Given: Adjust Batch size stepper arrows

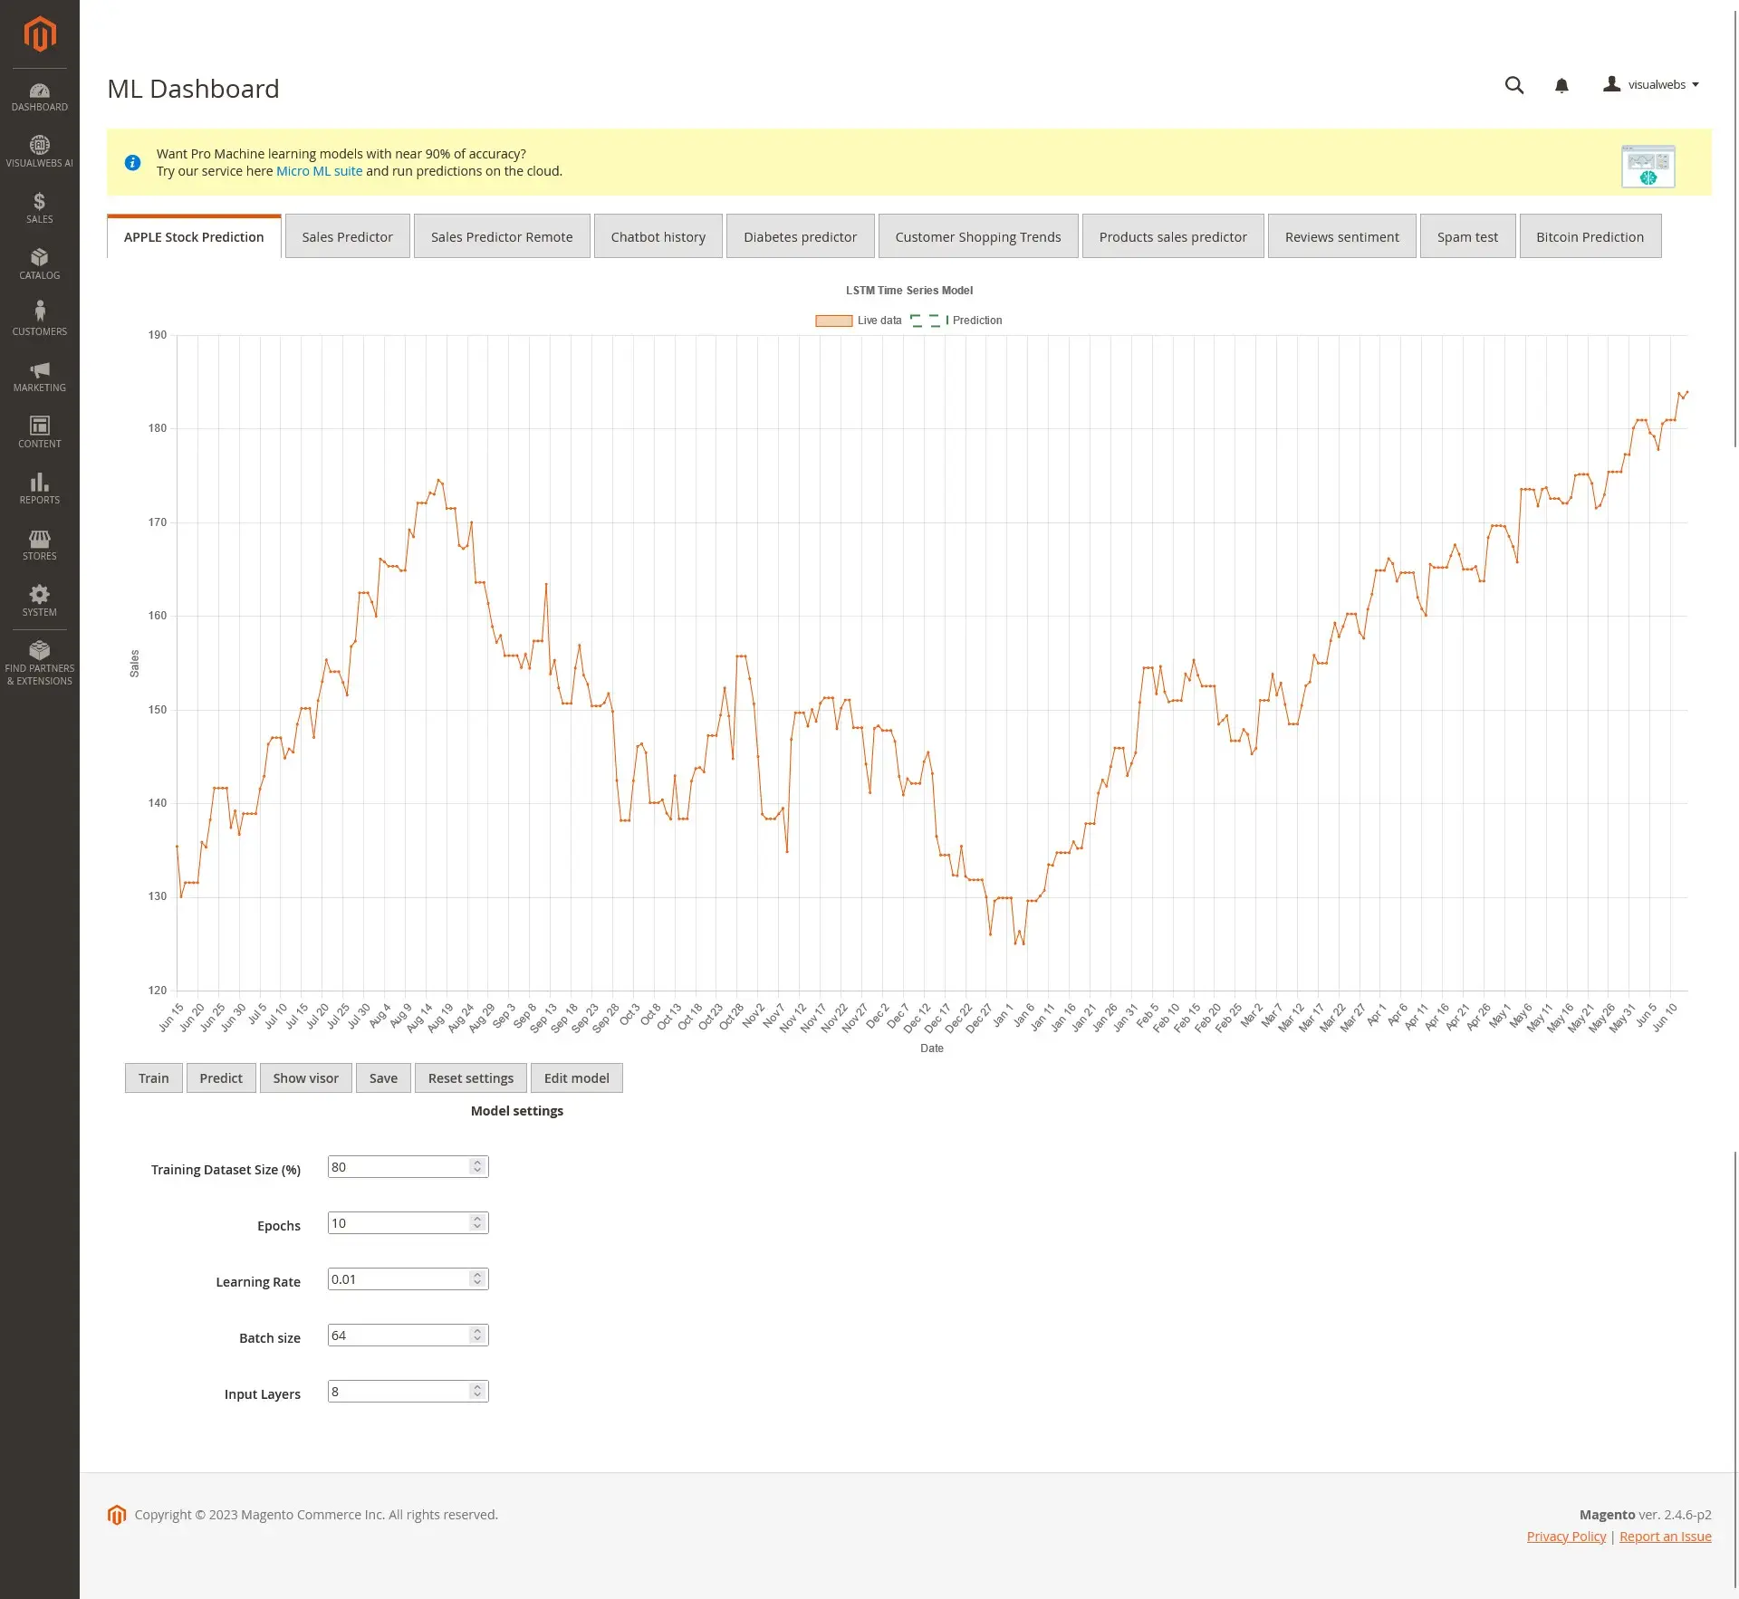Looking at the screenshot, I should tap(477, 1336).
